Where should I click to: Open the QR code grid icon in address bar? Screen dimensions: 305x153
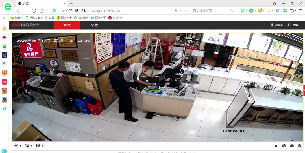pyautogui.click(x=176, y=11)
